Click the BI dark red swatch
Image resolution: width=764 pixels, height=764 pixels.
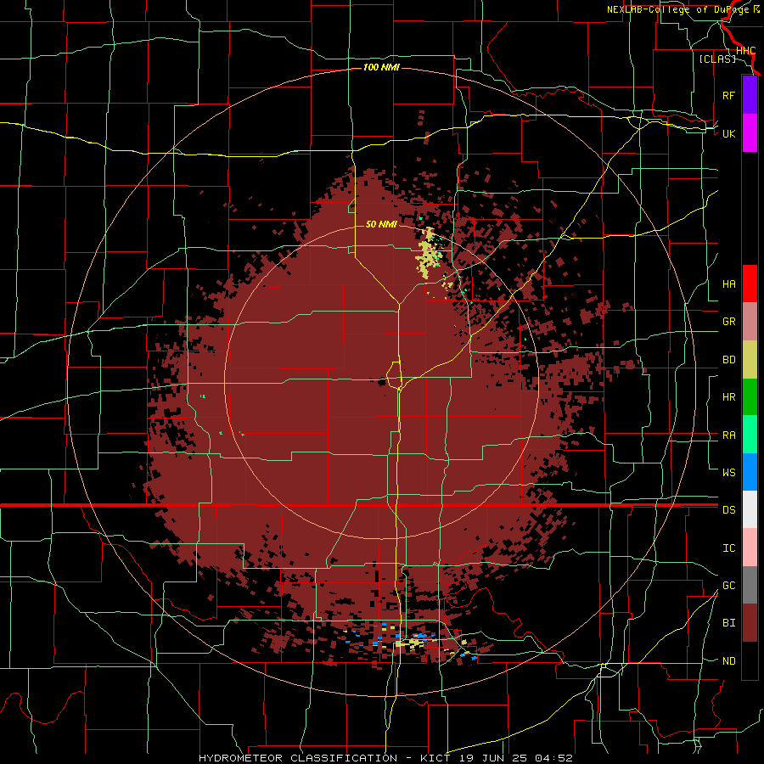750,623
